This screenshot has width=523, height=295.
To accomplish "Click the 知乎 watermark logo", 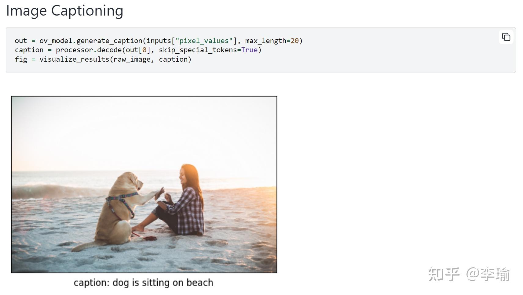I will tap(444, 274).
